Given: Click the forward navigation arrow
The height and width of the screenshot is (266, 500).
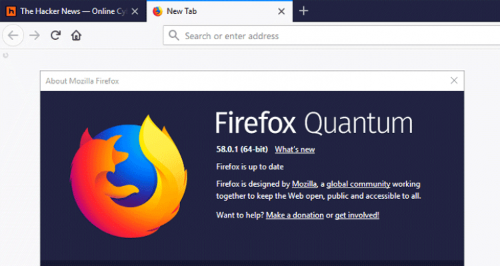Looking at the screenshot, I should point(35,35).
